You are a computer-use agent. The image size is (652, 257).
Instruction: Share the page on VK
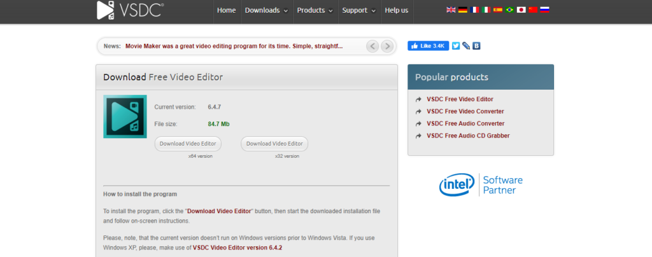pyautogui.click(x=476, y=46)
